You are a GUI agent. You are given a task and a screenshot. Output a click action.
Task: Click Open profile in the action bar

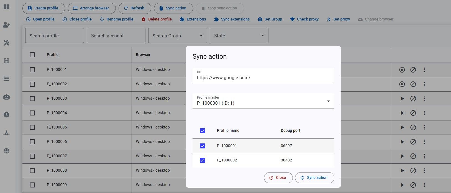[x=40, y=19]
